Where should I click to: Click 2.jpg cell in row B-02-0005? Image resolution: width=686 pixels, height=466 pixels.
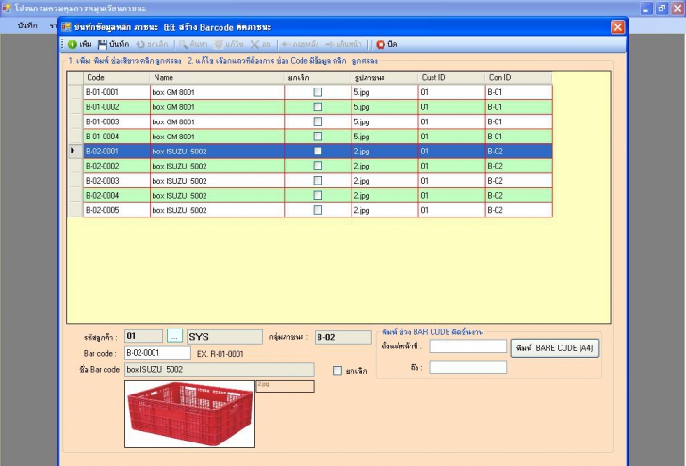click(384, 210)
